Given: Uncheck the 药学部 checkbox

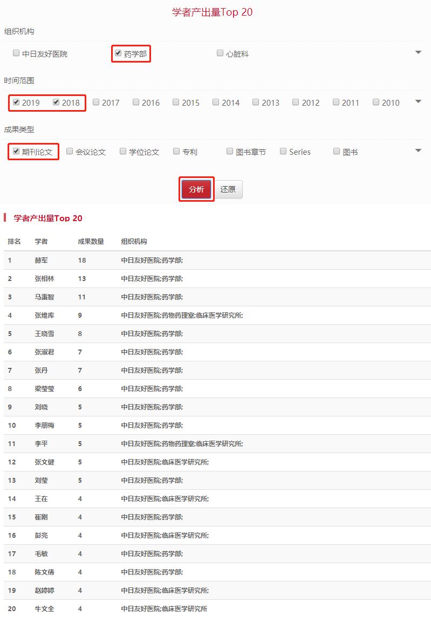Looking at the screenshot, I should (118, 53).
